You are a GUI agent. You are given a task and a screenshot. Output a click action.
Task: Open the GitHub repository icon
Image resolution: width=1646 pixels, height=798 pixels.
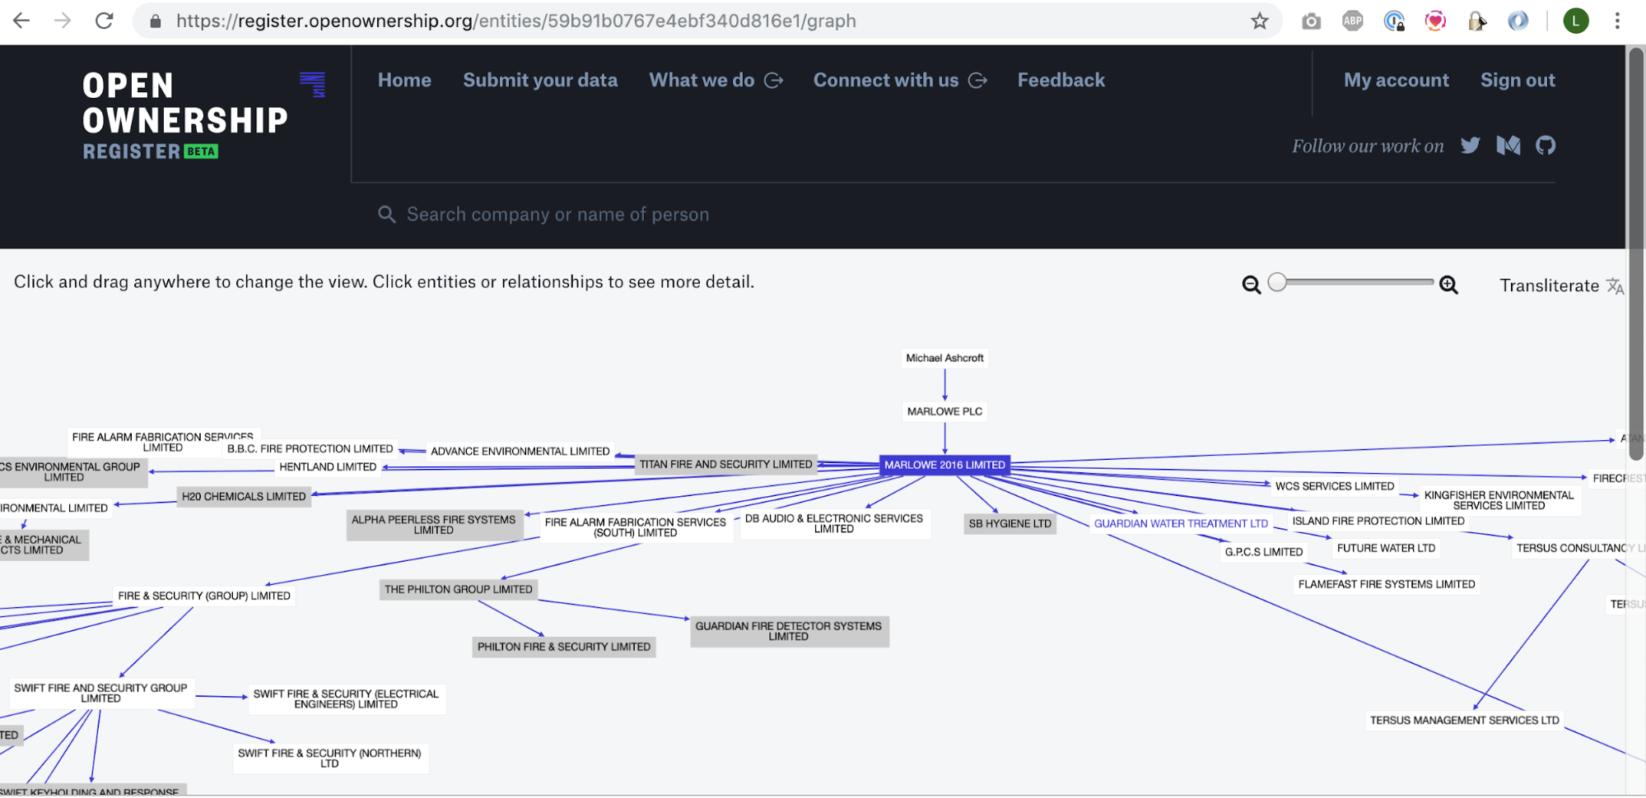(1546, 146)
